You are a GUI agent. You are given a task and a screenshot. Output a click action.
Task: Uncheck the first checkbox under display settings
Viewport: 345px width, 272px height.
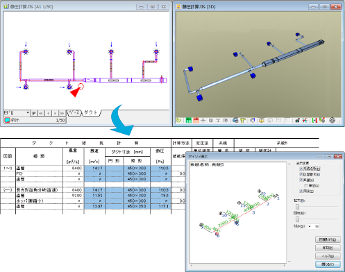(x=301, y=169)
